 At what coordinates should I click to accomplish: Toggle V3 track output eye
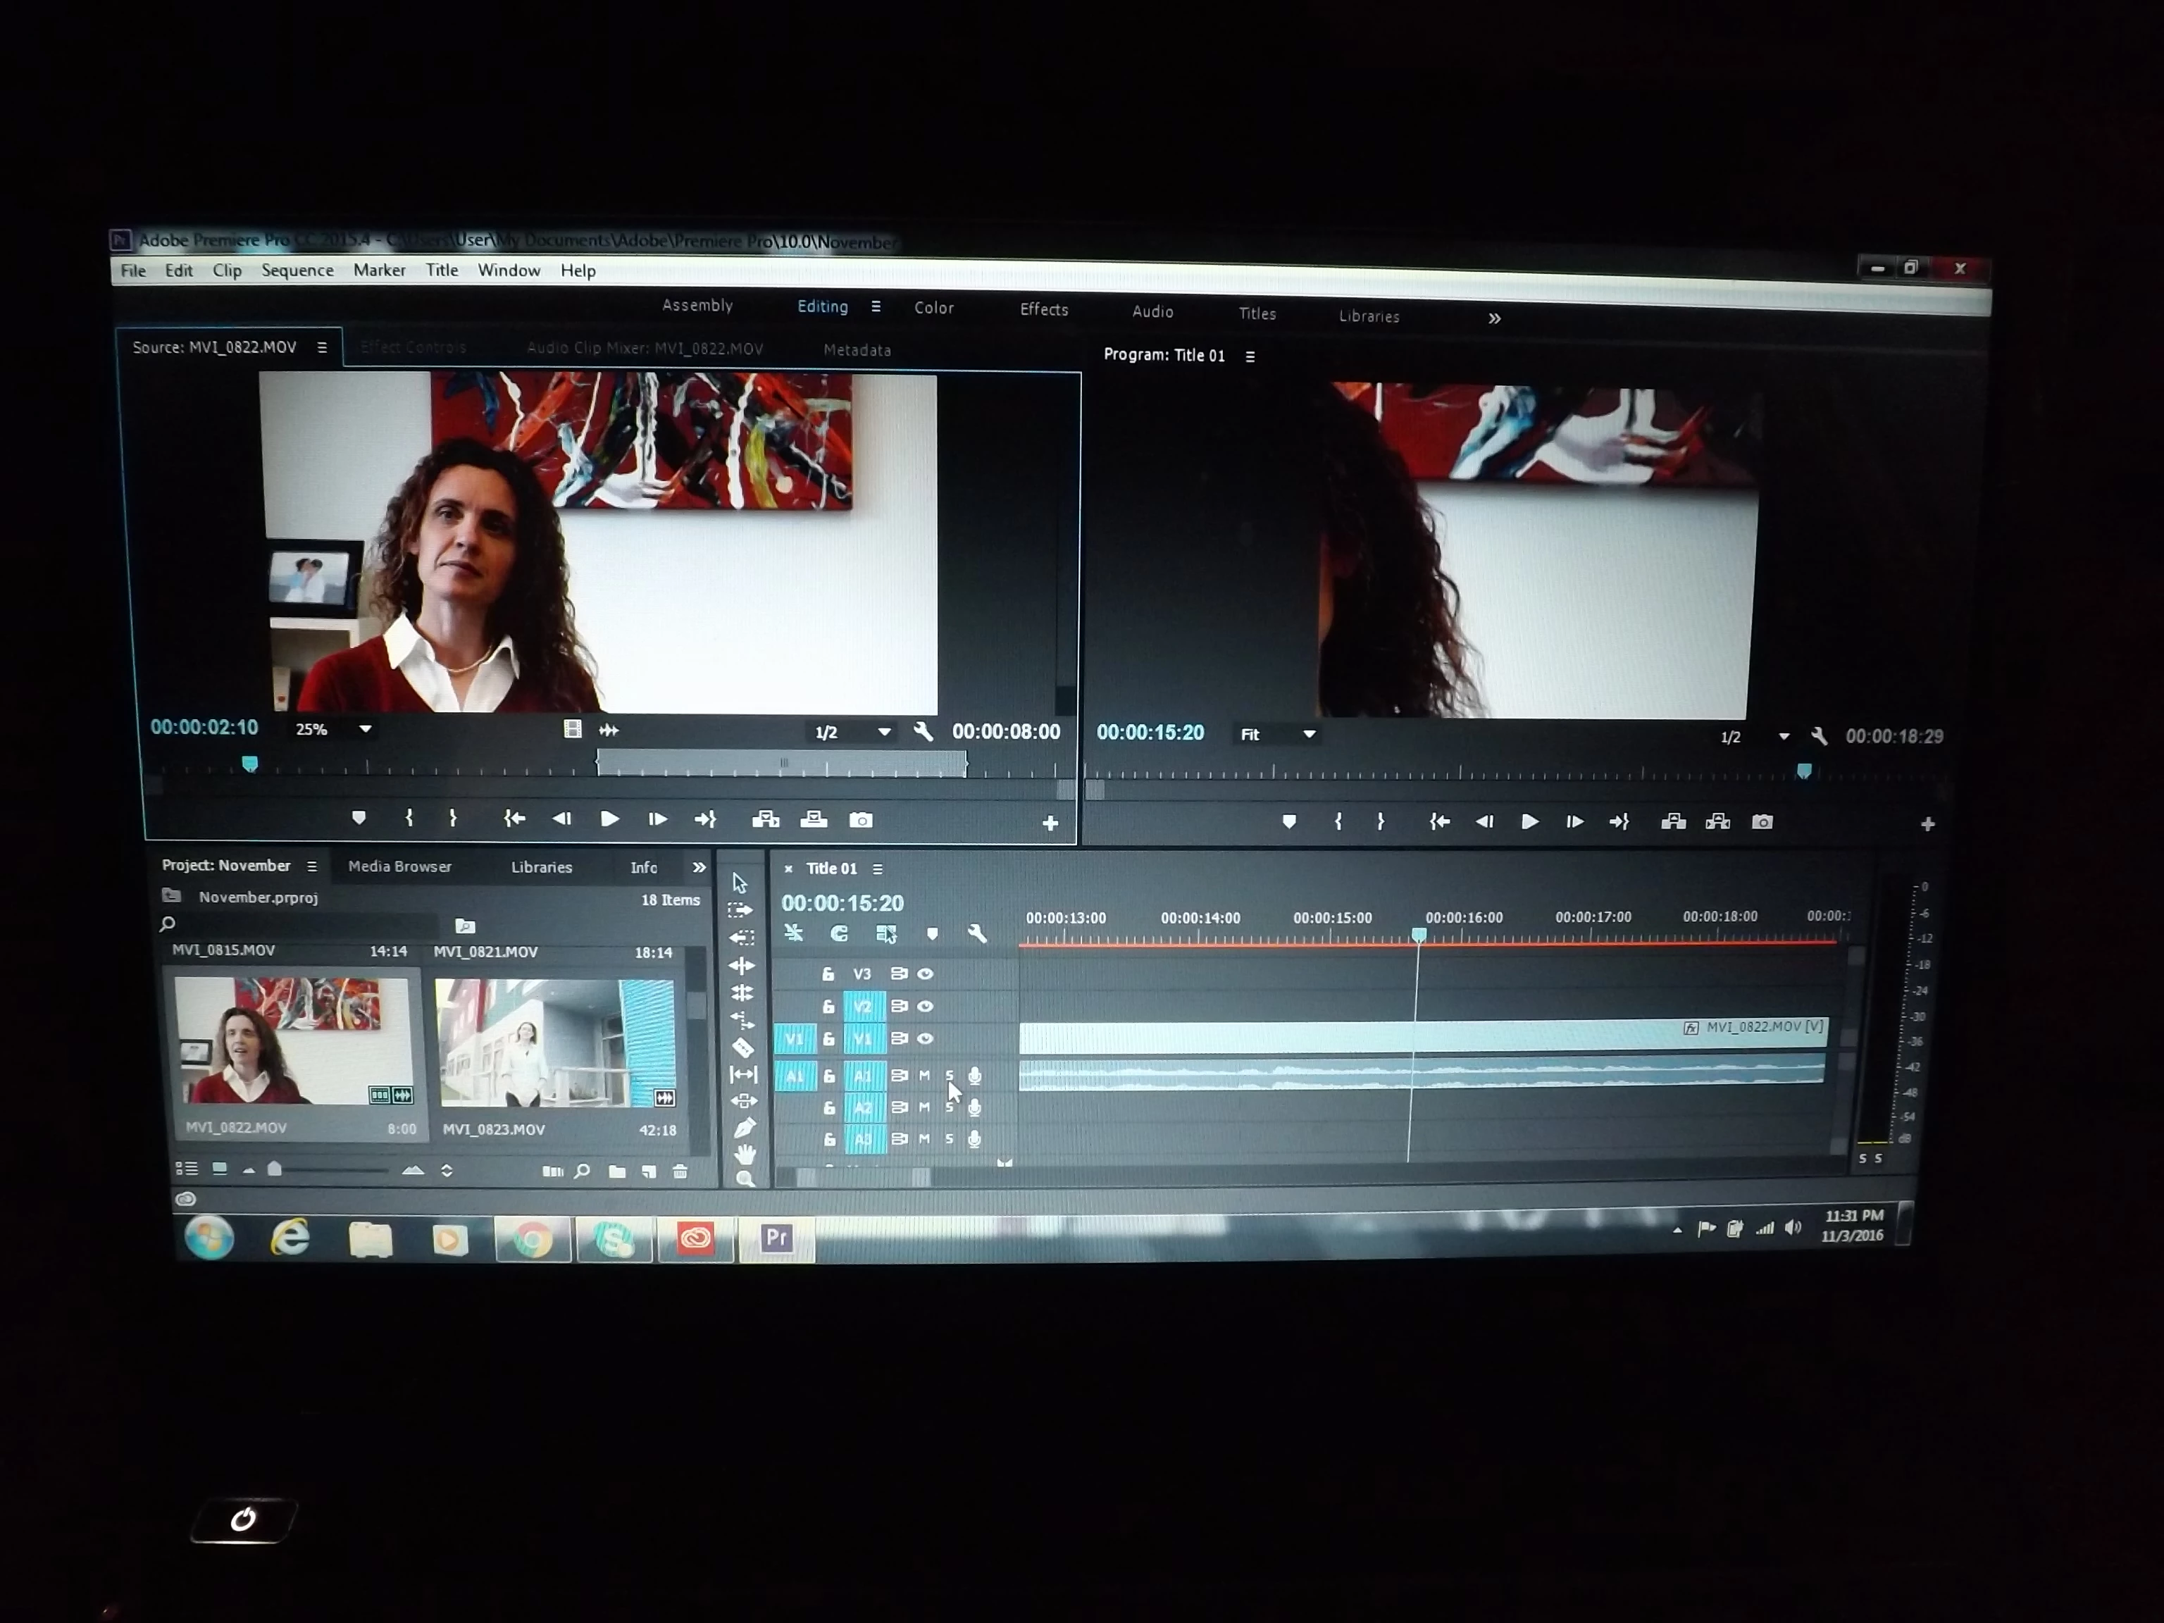point(926,974)
